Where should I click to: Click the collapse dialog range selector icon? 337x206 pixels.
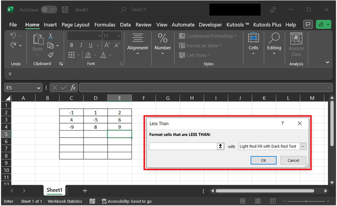221,147
